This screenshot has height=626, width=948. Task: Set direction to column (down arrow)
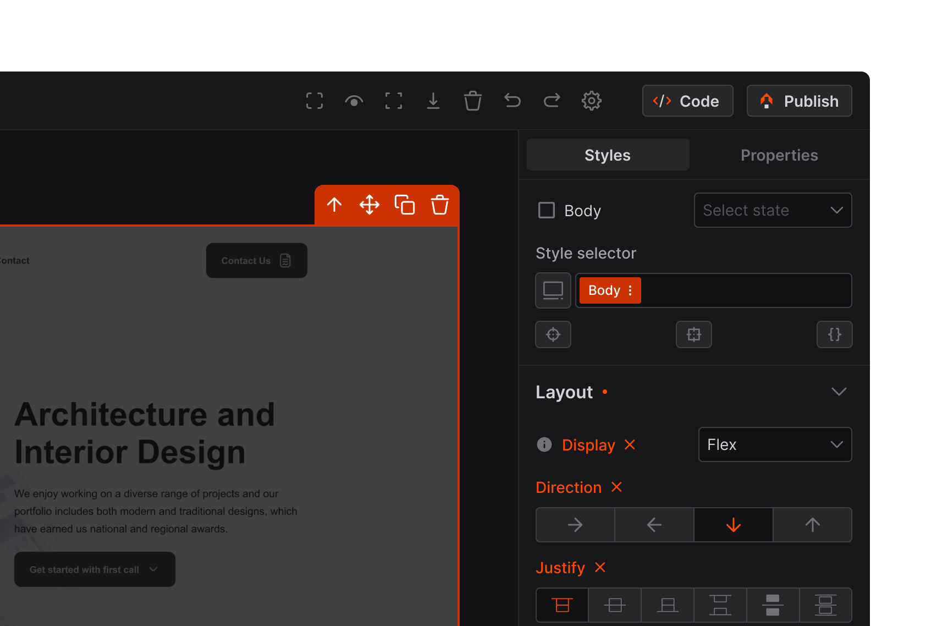734,525
